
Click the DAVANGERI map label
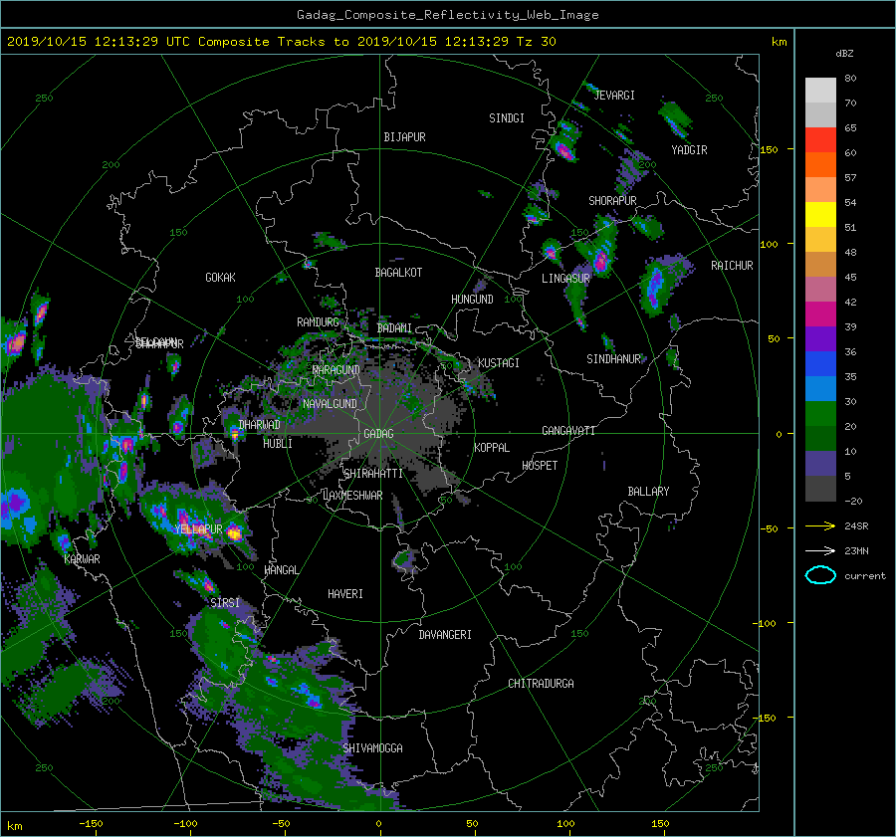[445, 635]
